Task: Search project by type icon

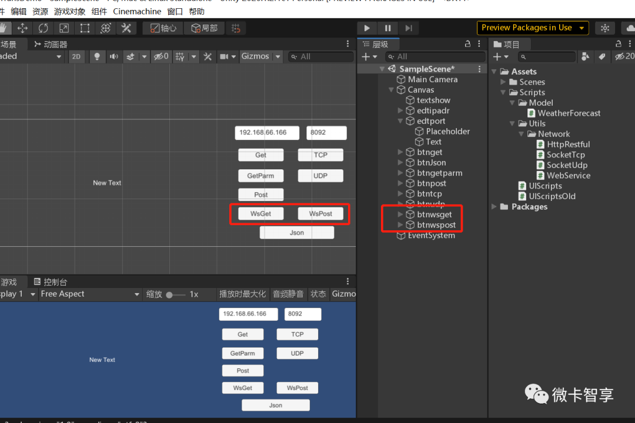Action: coord(585,56)
